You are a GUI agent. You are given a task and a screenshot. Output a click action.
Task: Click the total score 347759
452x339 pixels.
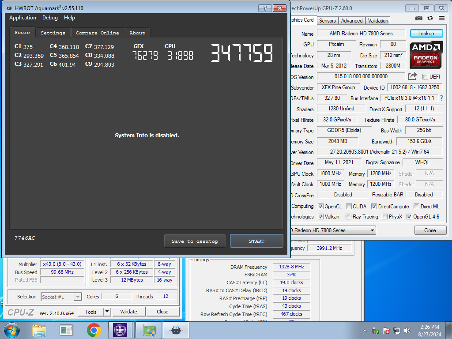point(241,53)
